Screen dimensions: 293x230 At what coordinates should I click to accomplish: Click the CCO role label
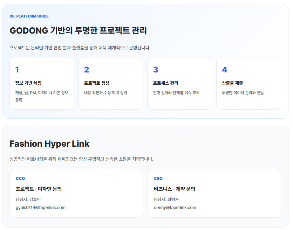20,179
